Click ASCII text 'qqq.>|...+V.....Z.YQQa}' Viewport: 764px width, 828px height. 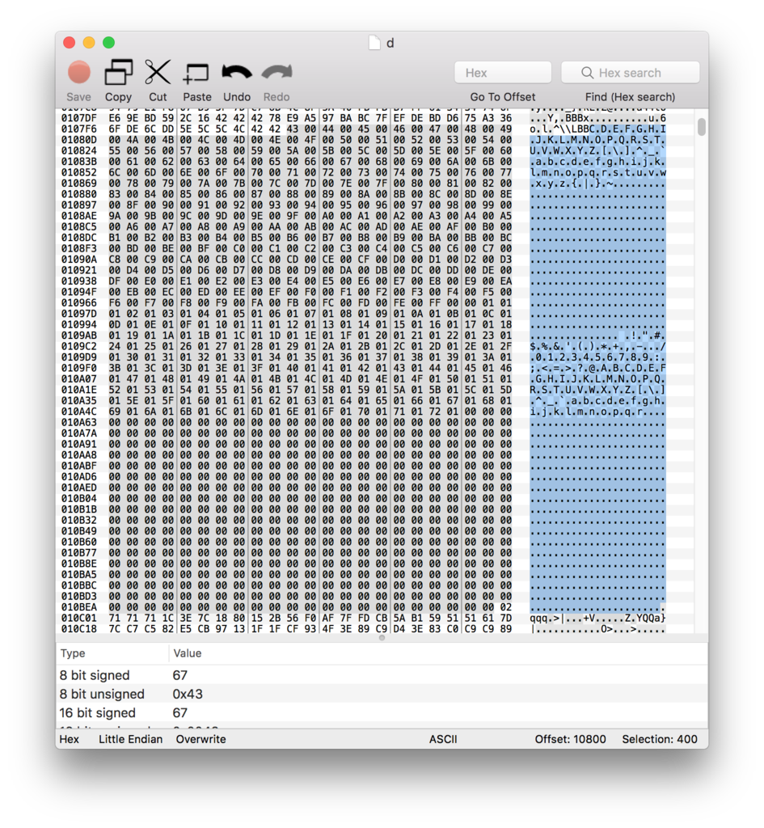597,619
